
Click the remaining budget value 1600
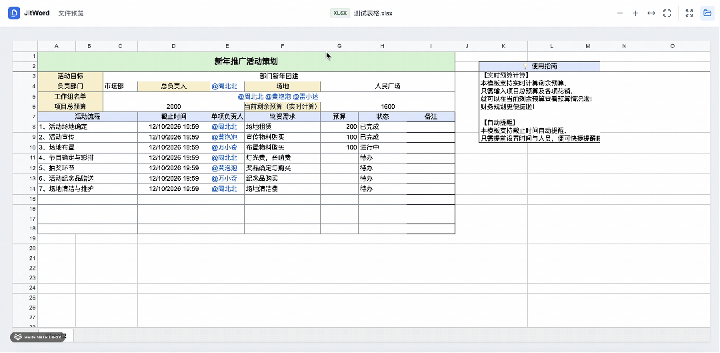[x=387, y=107]
